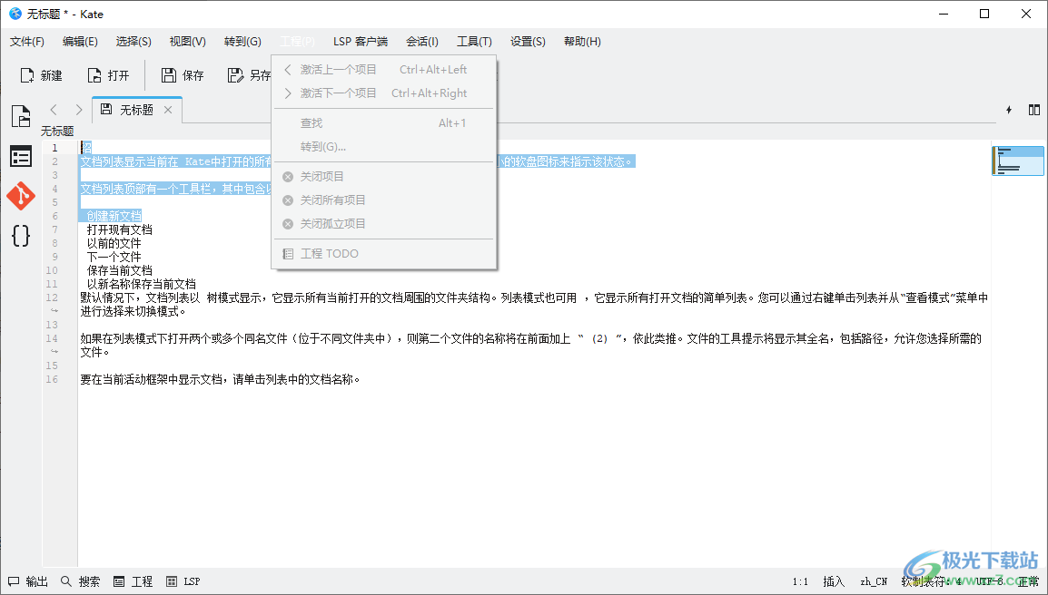Screen dimensions: 1048x595
Task: Open the Git sidebar icon
Action: [21, 196]
